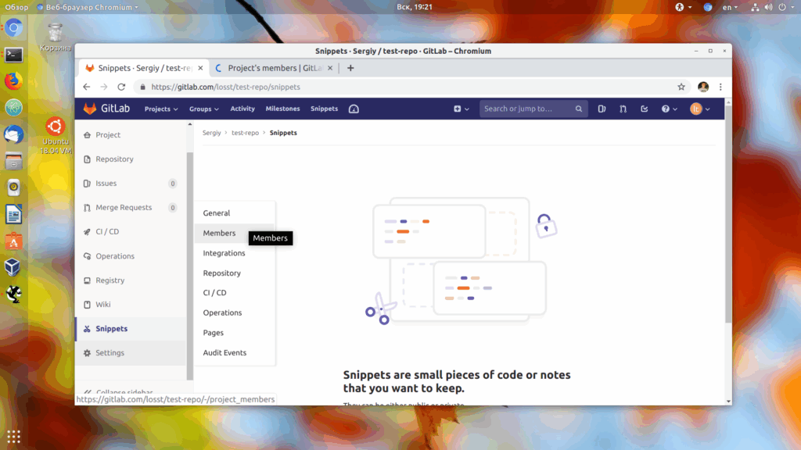Select Snippets in the left sidebar
Screen dimensions: 801x450
131,329
